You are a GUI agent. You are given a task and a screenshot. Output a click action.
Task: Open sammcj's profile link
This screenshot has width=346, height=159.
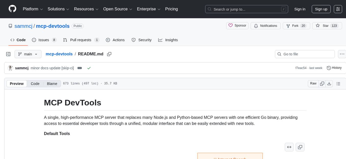coord(23,26)
